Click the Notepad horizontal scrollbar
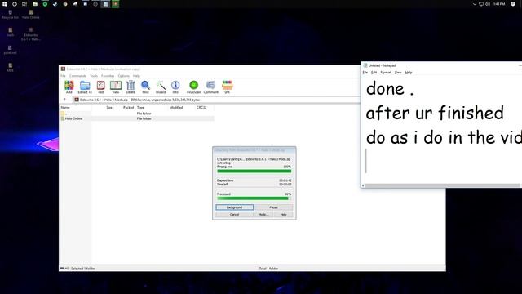This screenshot has width=522, height=294. [443, 185]
